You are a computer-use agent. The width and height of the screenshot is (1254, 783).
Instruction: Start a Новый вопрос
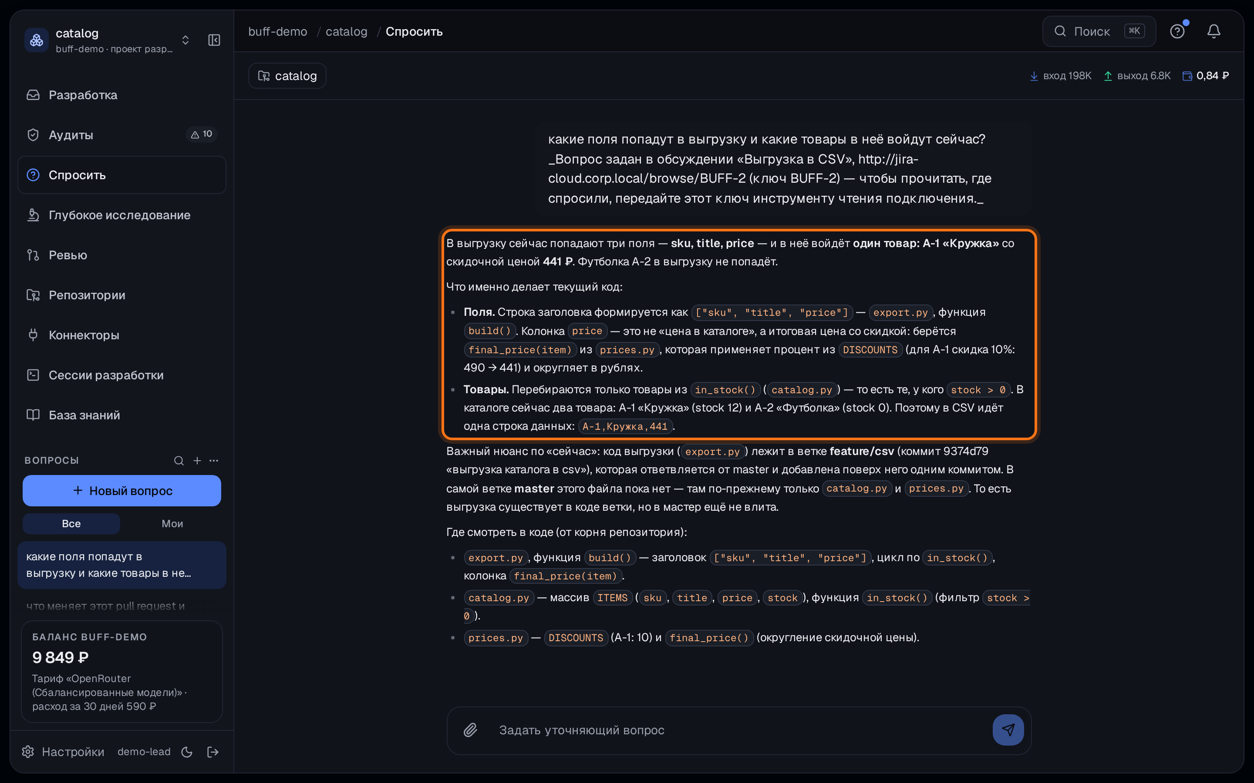click(x=122, y=490)
